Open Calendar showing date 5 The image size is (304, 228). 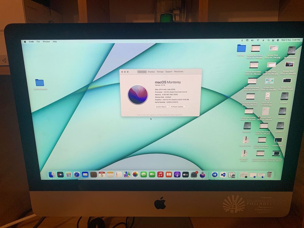coord(102,175)
